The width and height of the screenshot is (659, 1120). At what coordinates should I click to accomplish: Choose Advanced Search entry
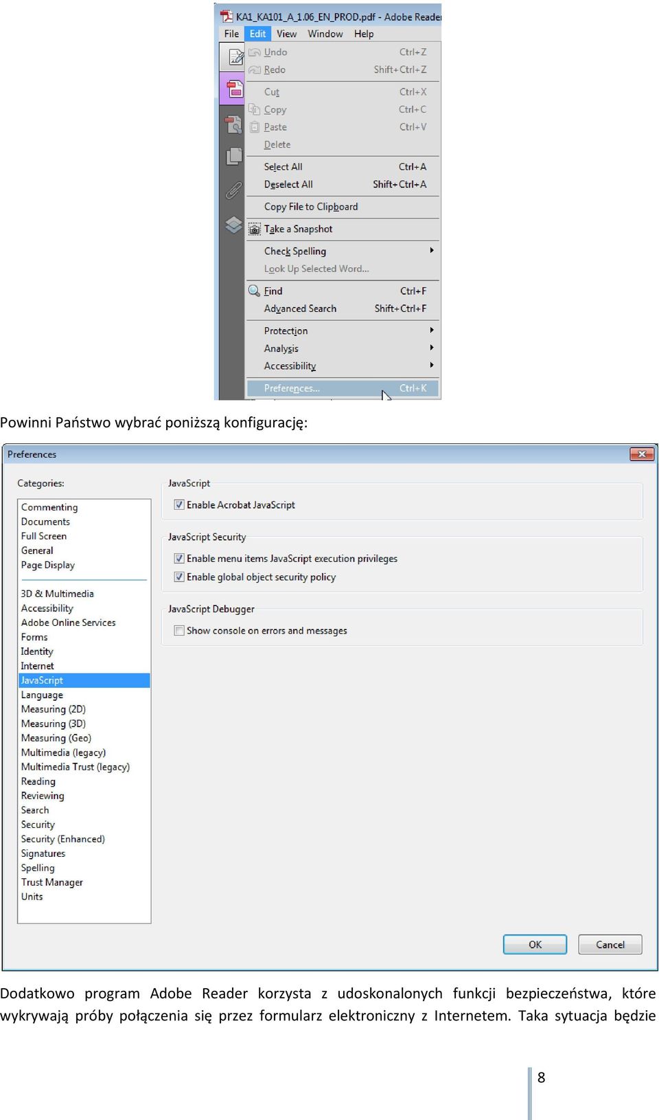click(x=343, y=309)
